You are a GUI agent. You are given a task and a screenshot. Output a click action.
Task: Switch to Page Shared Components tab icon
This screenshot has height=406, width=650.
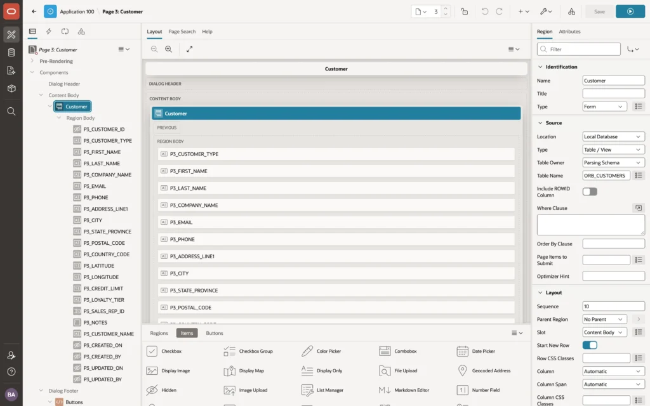(x=81, y=32)
